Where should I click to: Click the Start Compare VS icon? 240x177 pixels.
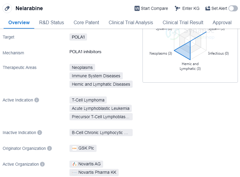tap(137, 8)
